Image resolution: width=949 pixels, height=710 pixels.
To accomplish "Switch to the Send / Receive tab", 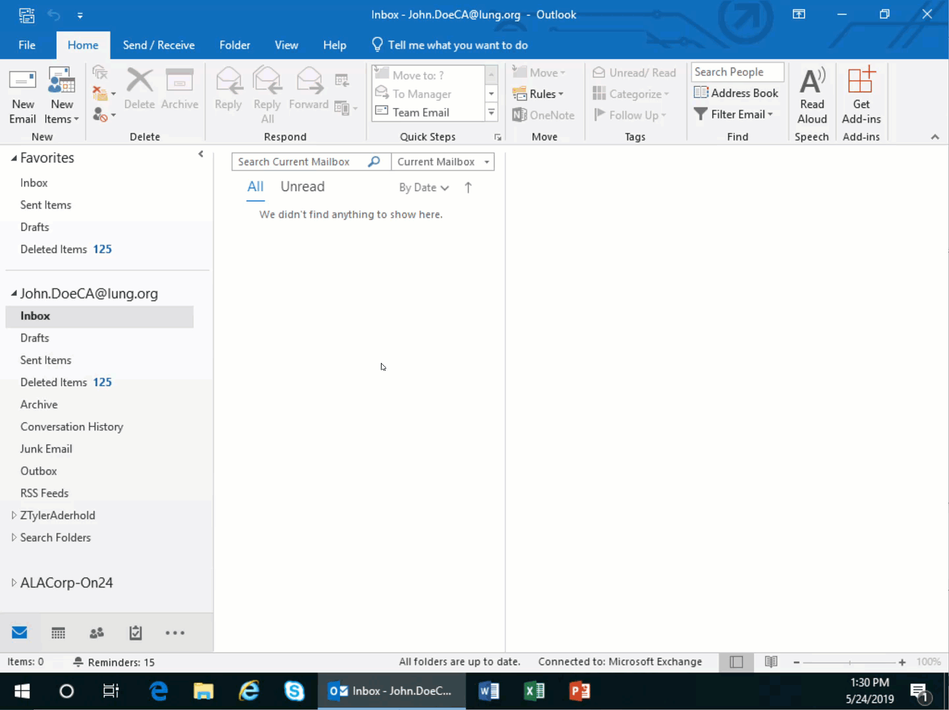I will 158,45.
